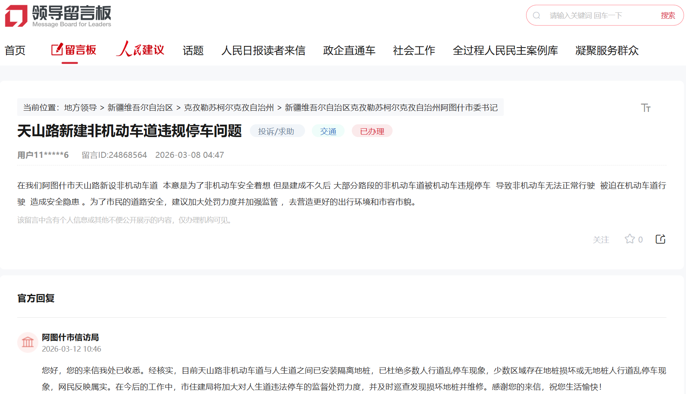
Task: Click the 阿图什市信访局 avatar icon
Action: [x=28, y=342]
